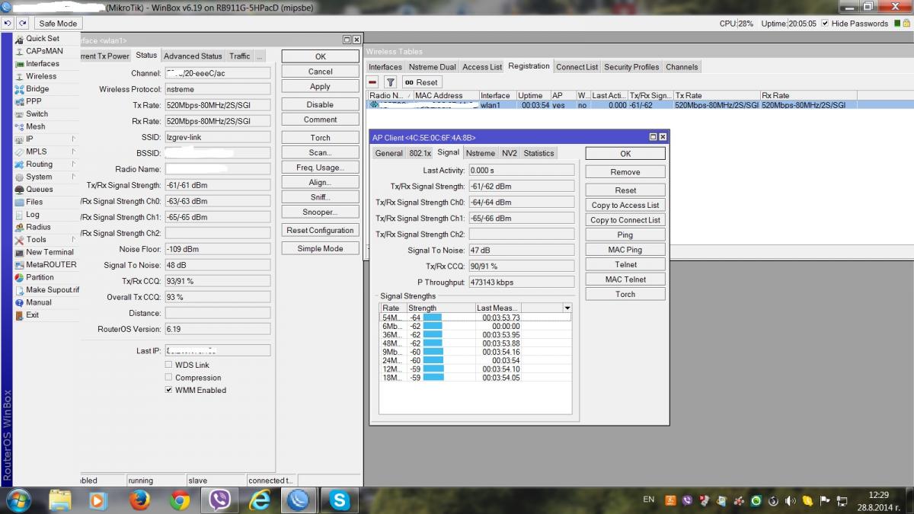This screenshot has width=914, height=514.
Task: Open Wireless from the left sidebar
Action: tap(40, 76)
